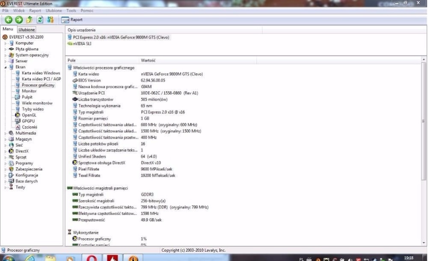Click the Sprzętowa obsługa DirectX icon

75,163
